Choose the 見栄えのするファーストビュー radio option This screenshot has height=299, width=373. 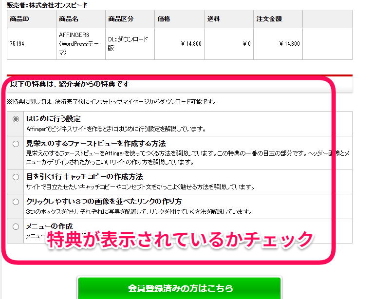click(16, 144)
